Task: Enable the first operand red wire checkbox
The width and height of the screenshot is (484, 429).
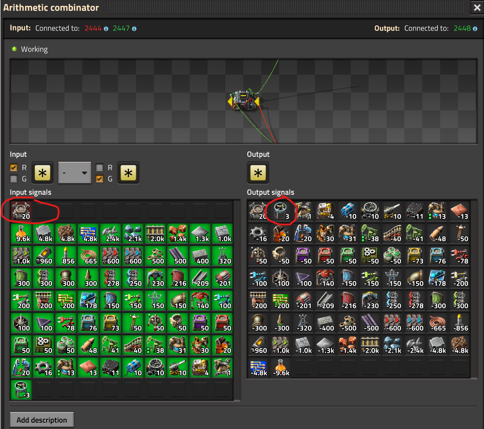Action: click(13, 168)
